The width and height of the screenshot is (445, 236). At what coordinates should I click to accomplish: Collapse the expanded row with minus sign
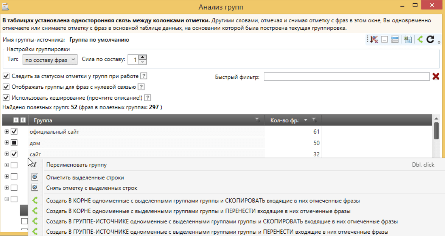[x=6, y=199]
